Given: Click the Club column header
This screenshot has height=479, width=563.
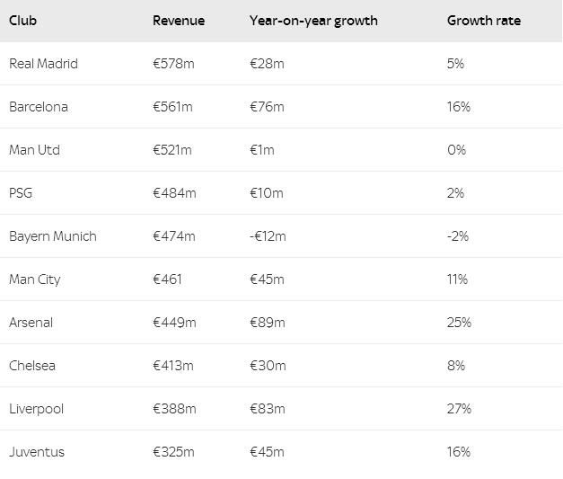Looking at the screenshot, I should 23,21.
